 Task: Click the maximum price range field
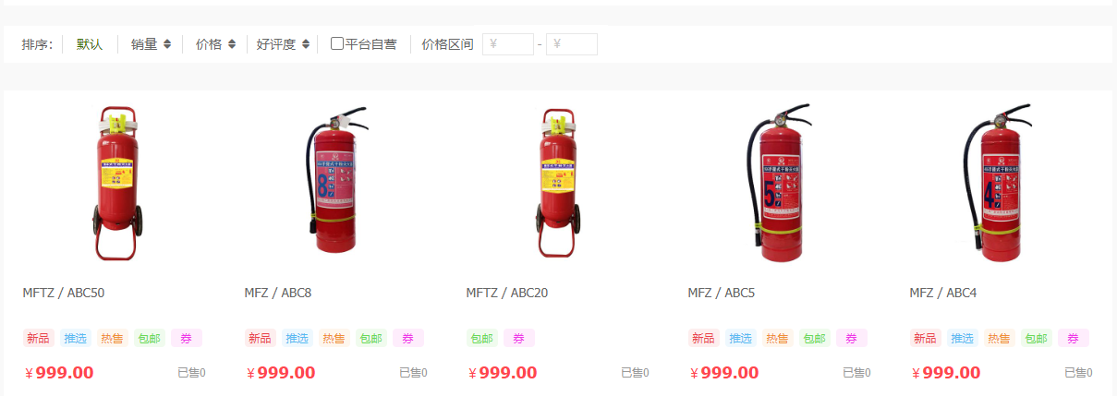pyautogui.click(x=572, y=44)
